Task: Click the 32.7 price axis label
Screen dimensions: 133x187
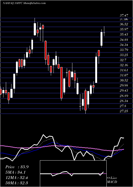Action: pos(123,60)
